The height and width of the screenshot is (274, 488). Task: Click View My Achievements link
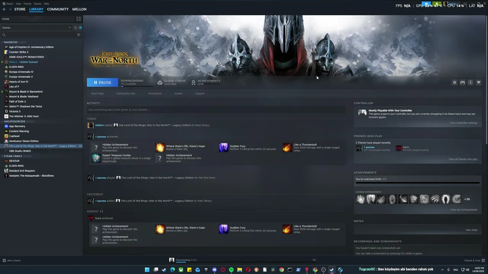click(464, 210)
